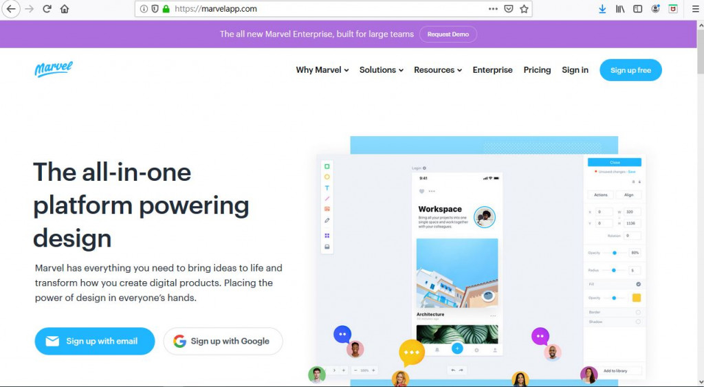Click the Workspace profile avatar
This screenshot has height=387, width=704.
pyautogui.click(x=485, y=217)
